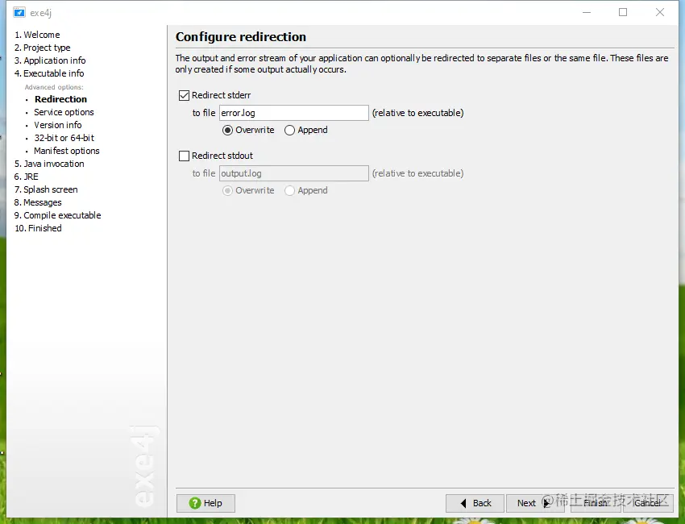Select Append under Redirect stdout

(x=289, y=190)
